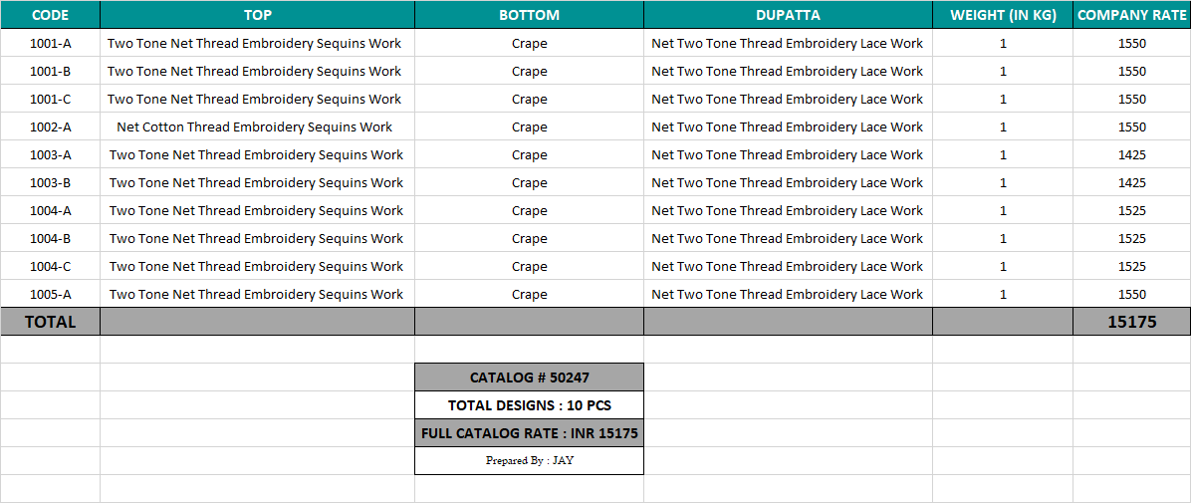Click the Crape cell in row 1004-B
This screenshot has height=503, width=1191.
(x=529, y=238)
